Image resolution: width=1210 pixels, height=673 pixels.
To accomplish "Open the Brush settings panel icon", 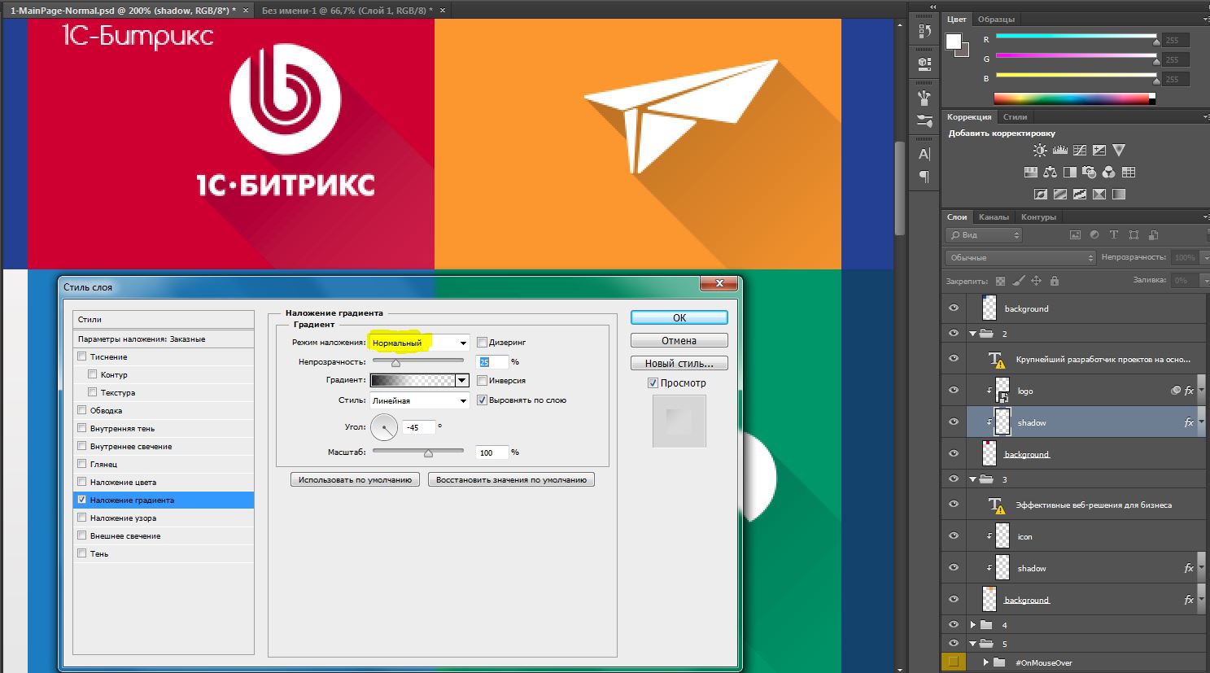I will (x=924, y=98).
